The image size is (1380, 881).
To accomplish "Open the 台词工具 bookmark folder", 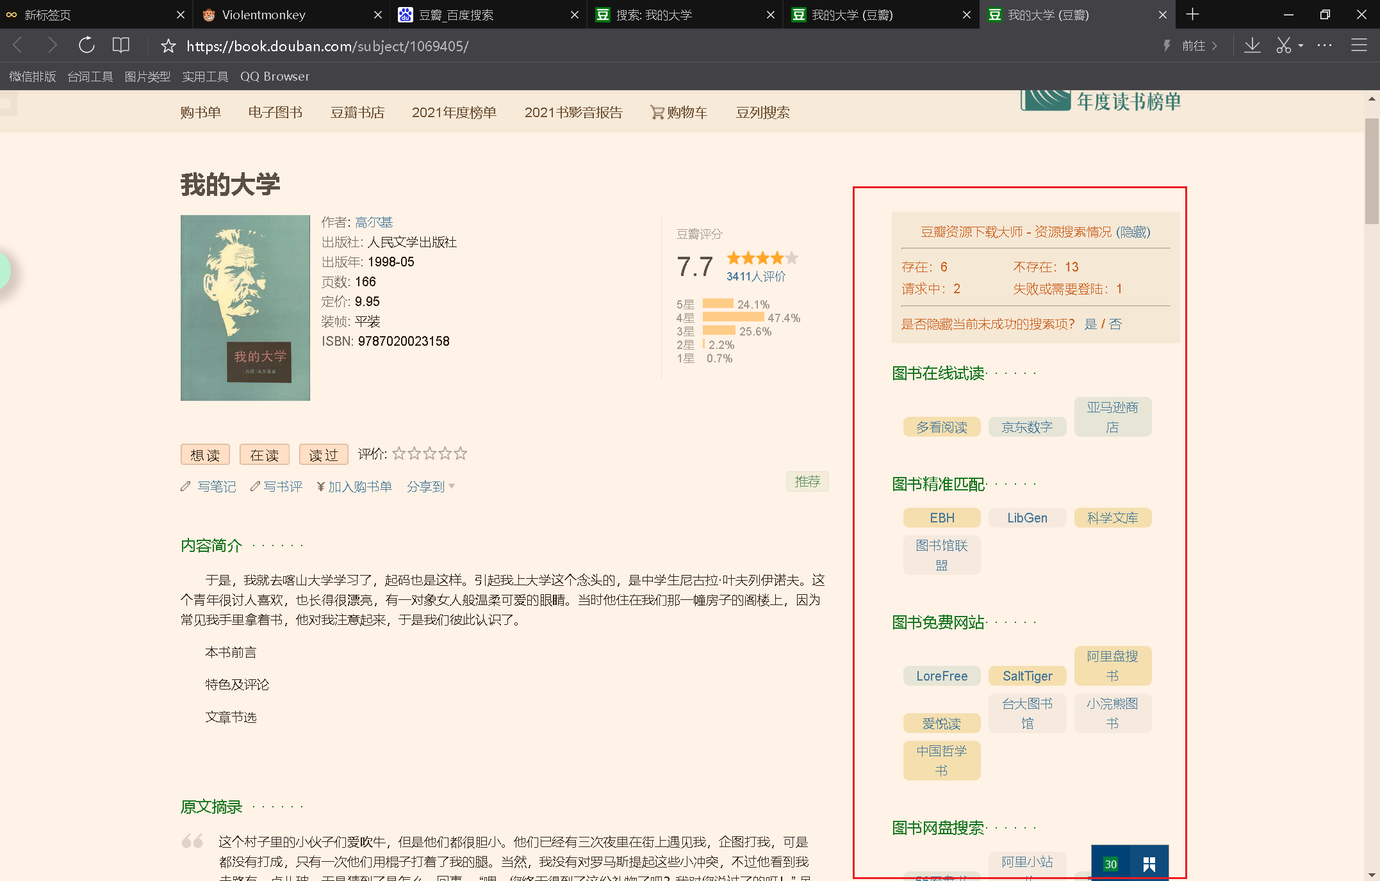I will click(90, 77).
